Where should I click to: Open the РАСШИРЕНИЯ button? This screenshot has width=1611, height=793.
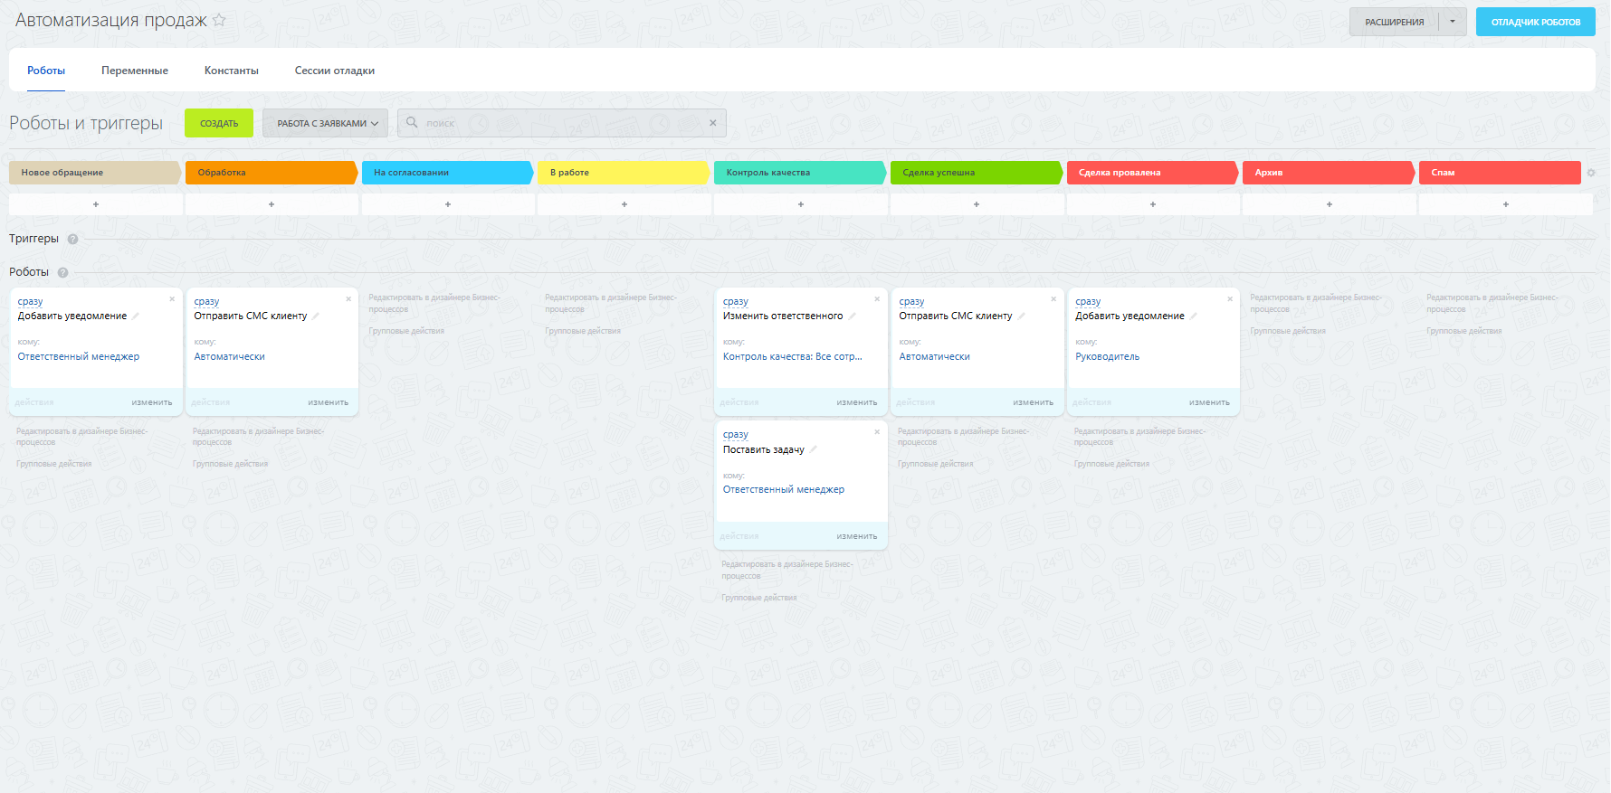click(x=1394, y=22)
